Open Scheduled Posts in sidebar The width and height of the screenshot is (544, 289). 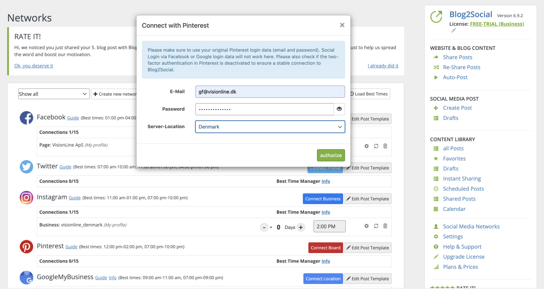coord(463,189)
